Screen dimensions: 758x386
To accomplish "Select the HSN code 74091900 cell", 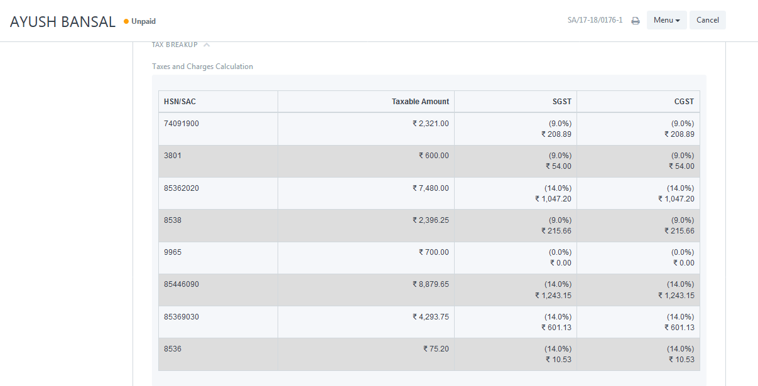I will click(219, 129).
